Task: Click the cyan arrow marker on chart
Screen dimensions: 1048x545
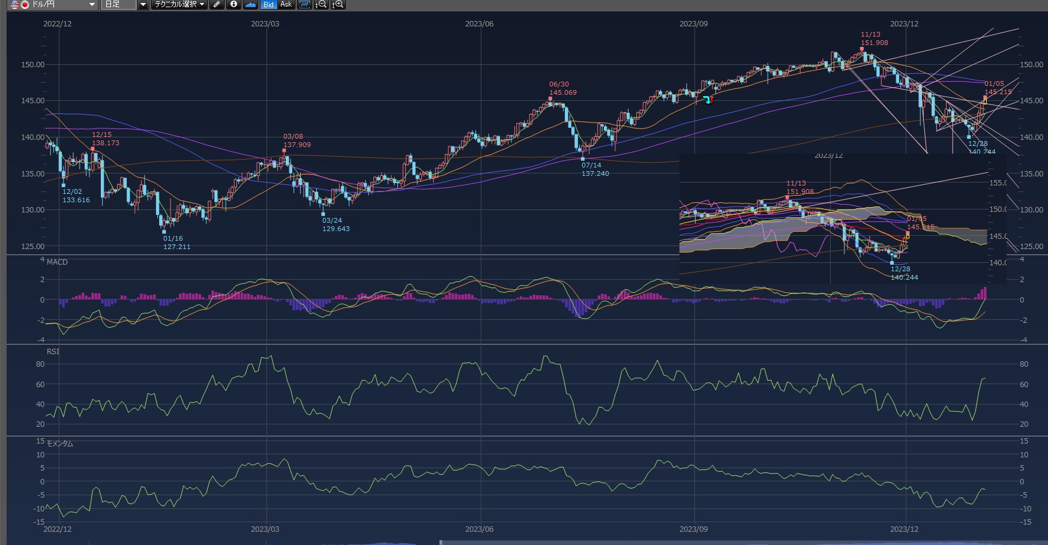Action: pyautogui.click(x=708, y=99)
